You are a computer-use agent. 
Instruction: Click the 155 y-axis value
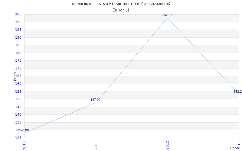[18, 92]
